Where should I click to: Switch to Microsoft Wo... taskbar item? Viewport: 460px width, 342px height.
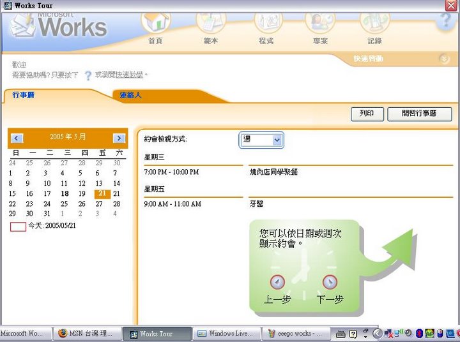click(26, 334)
